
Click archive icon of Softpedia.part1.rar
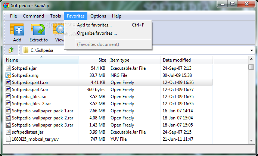pos(8,82)
